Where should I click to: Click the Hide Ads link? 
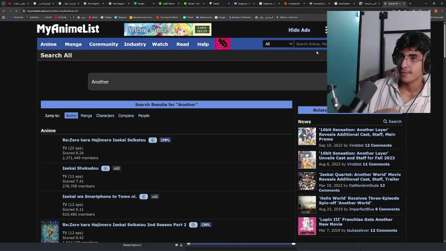[x=299, y=30]
